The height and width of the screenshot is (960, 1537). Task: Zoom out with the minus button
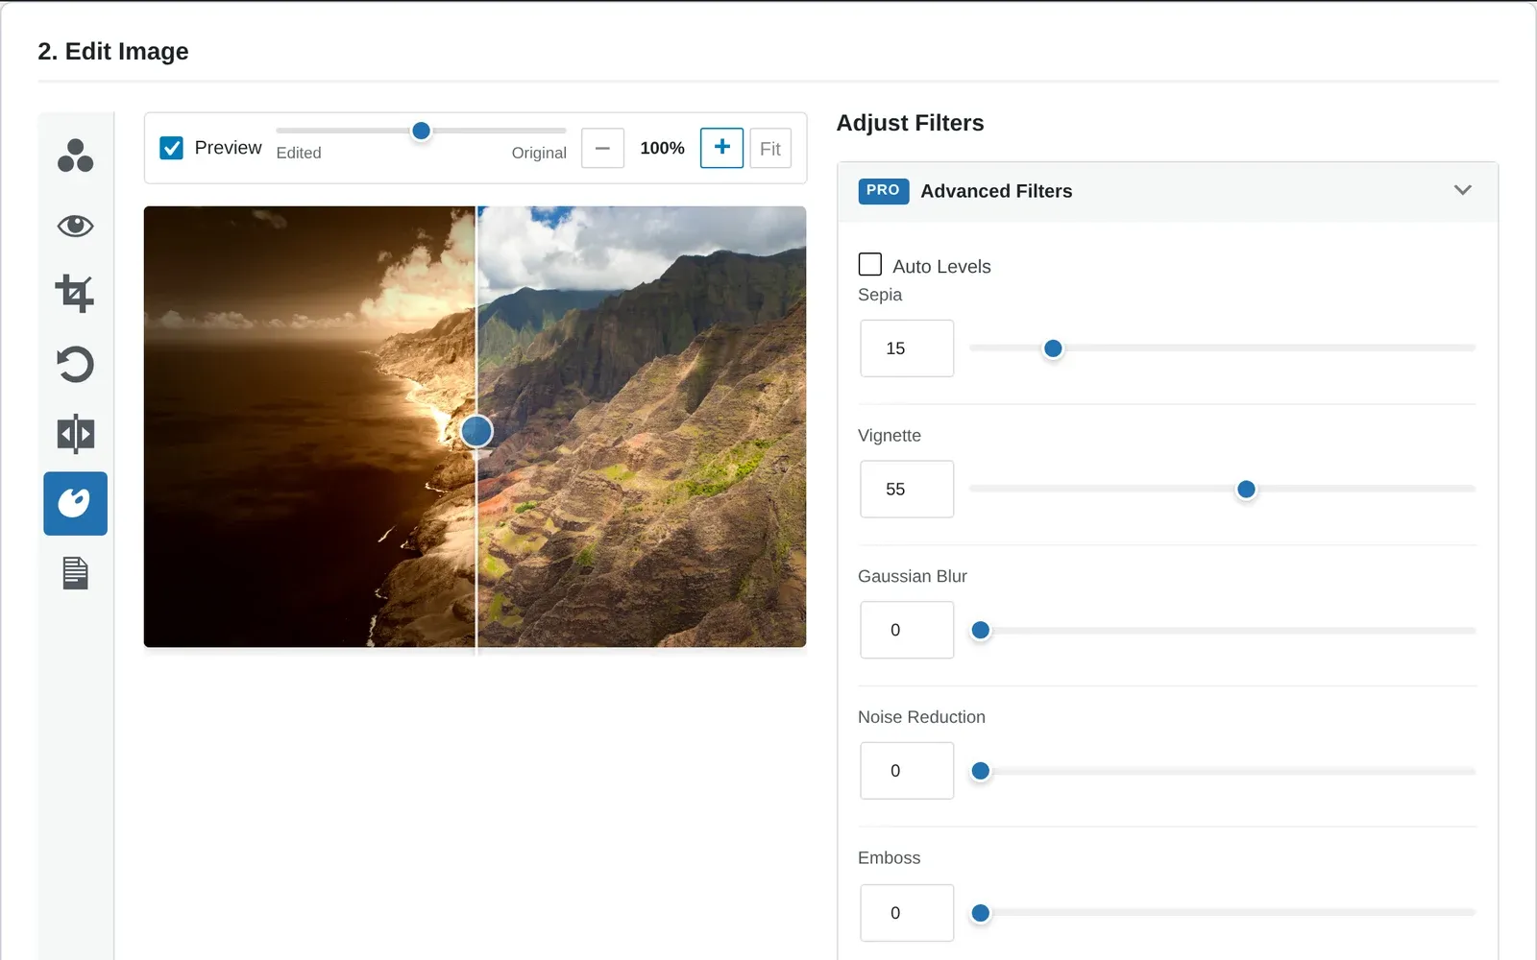[x=602, y=149]
